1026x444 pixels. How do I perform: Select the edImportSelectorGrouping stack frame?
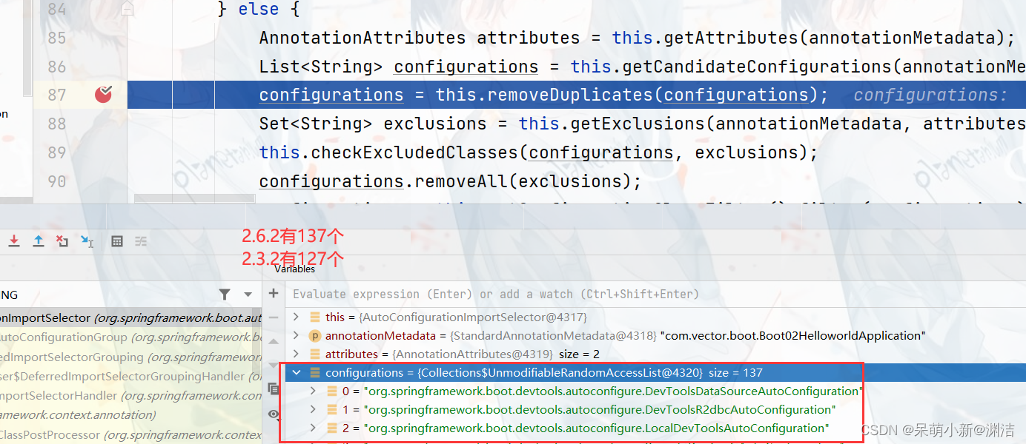(130, 357)
